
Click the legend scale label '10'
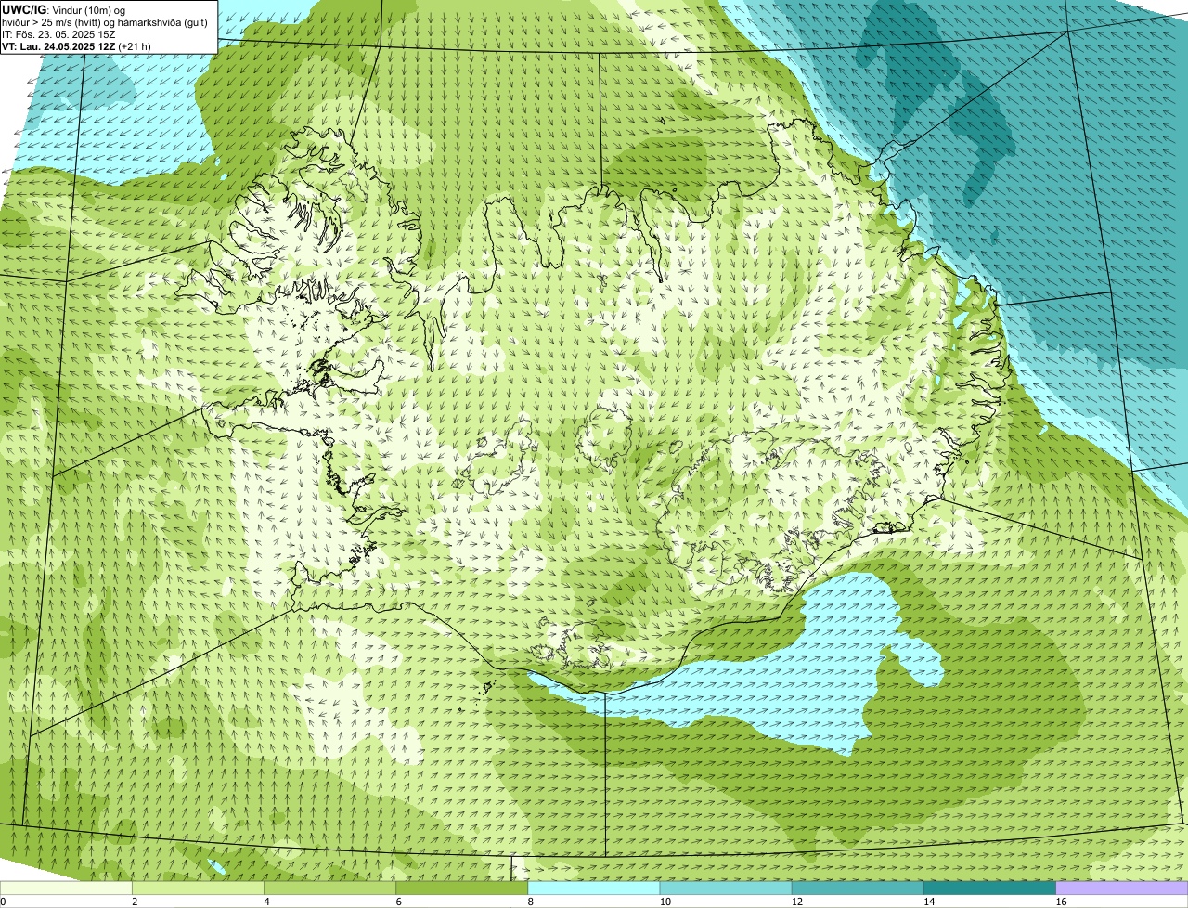(665, 902)
